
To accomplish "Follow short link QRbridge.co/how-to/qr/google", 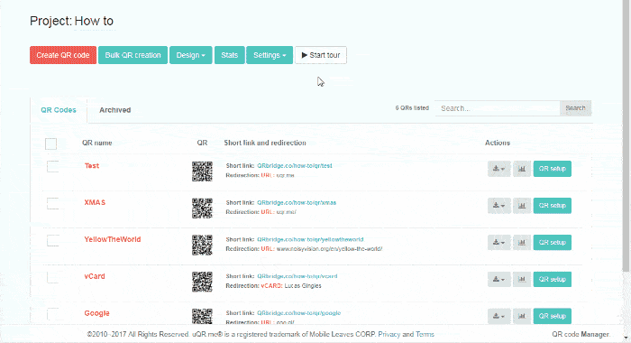I will [x=299, y=313].
